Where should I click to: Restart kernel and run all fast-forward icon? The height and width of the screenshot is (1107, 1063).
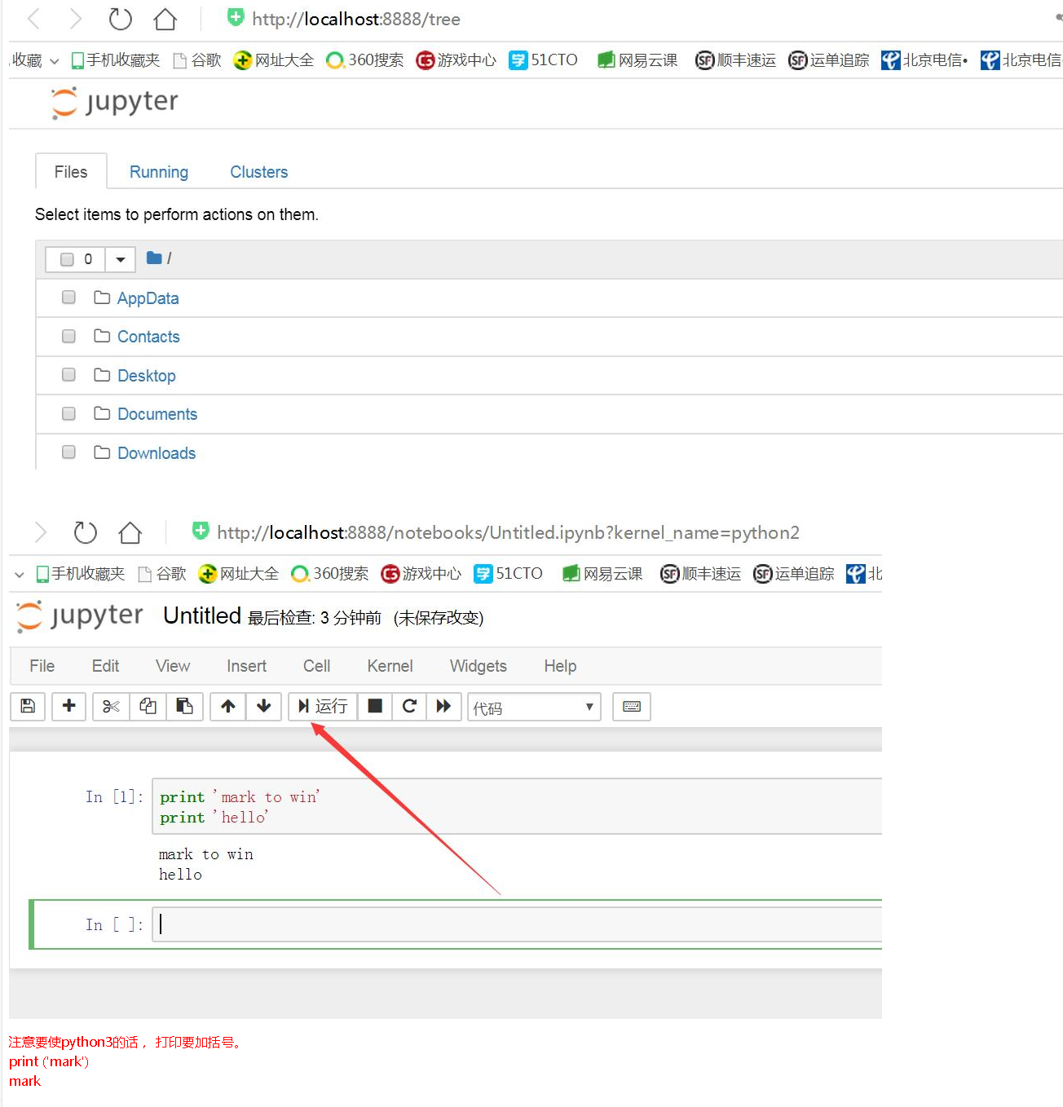443,706
